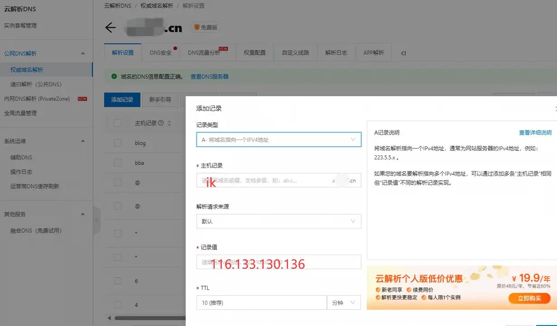Open the 解析请求来源 dropdown
The height and width of the screenshot is (326, 557).
click(x=278, y=221)
